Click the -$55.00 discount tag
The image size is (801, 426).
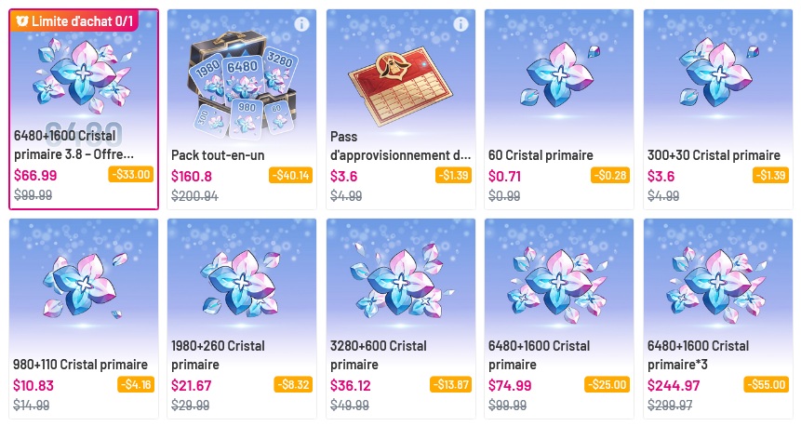coord(767,384)
